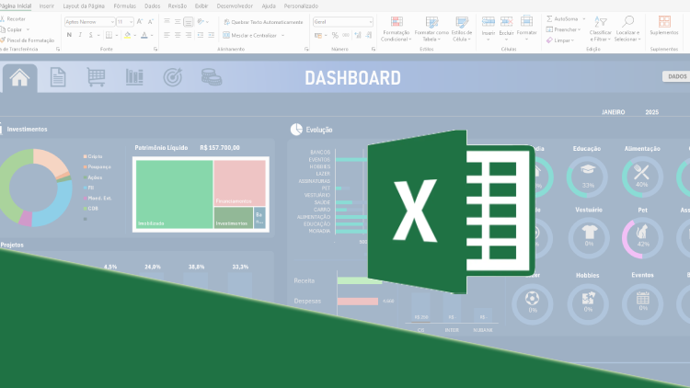Open the Home dashboard icon tab
The width and height of the screenshot is (690, 388).
coord(19,78)
